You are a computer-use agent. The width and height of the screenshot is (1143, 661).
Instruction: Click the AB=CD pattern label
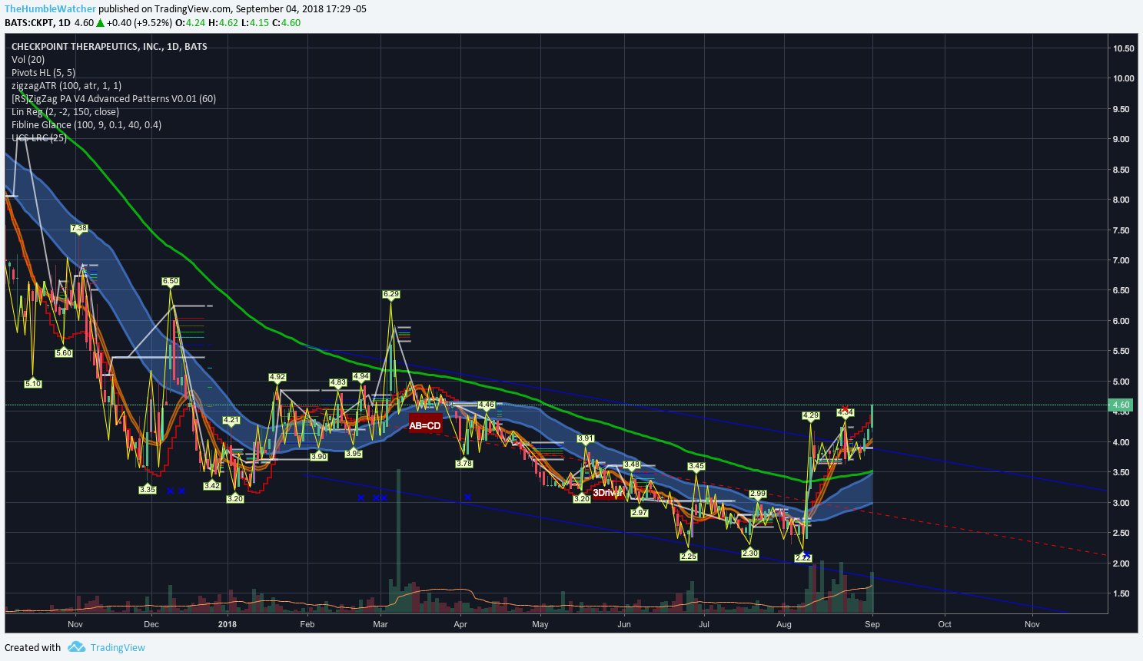pyautogui.click(x=425, y=425)
